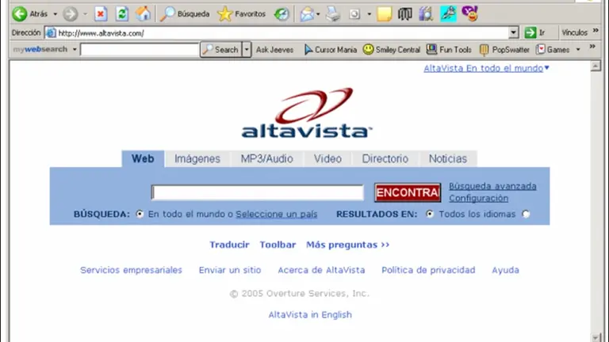Open the Traducir link
609x342 pixels.
[229, 245]
